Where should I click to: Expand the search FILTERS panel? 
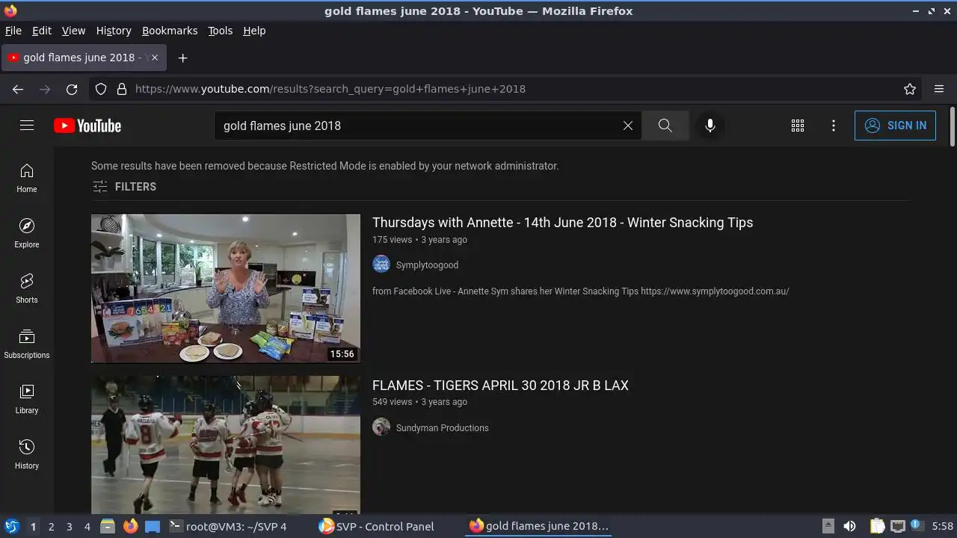124,187
